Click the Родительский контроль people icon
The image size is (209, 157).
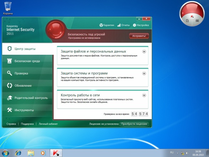click(10, 98)
